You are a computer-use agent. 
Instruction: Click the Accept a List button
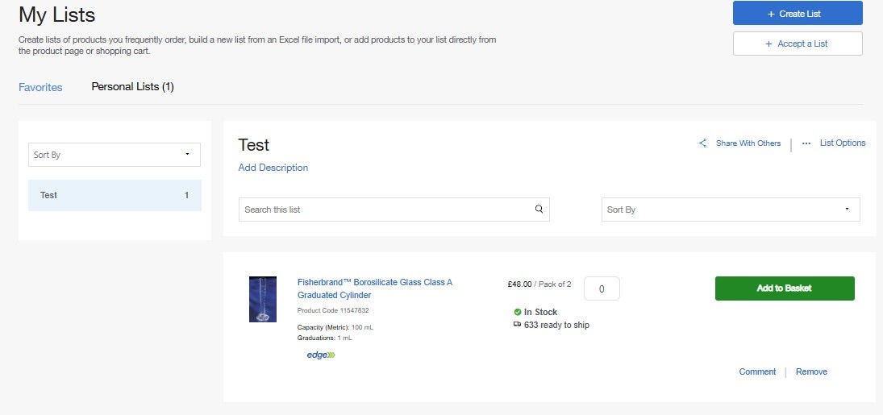click(x=798, y=44)
